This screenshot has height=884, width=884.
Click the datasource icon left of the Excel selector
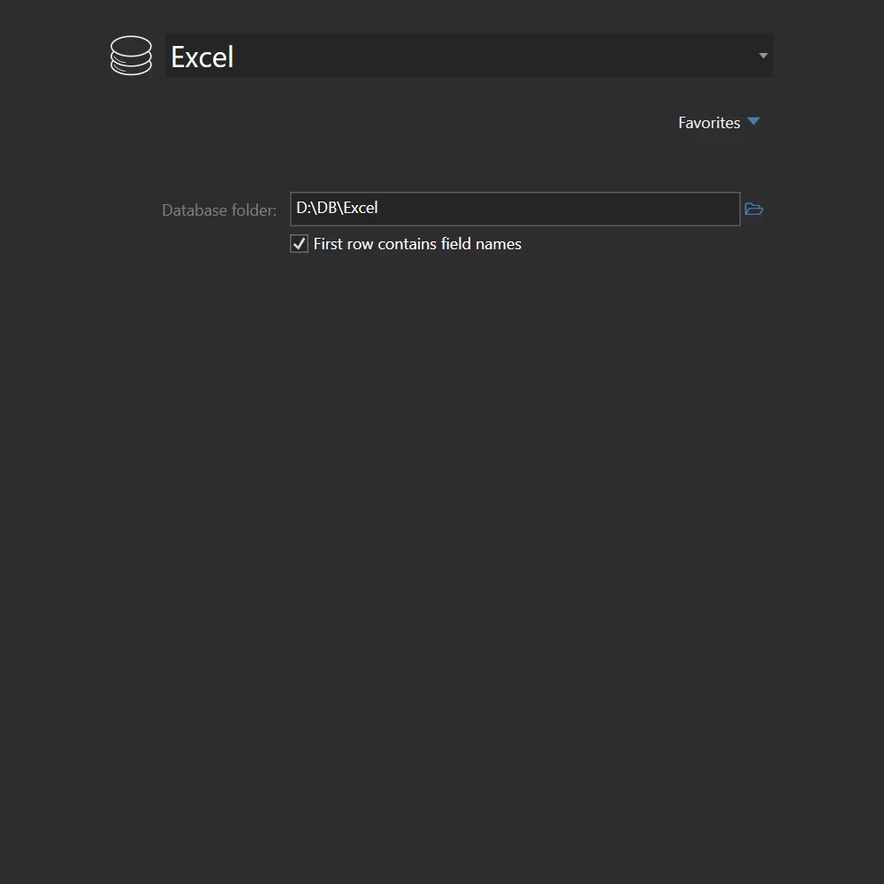click(131, 56)
